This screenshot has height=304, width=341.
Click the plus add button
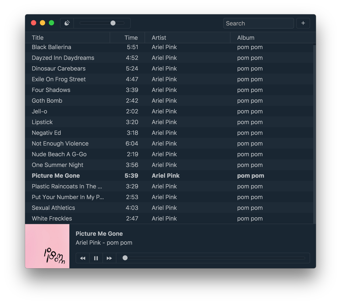click(x=303, y=23)
